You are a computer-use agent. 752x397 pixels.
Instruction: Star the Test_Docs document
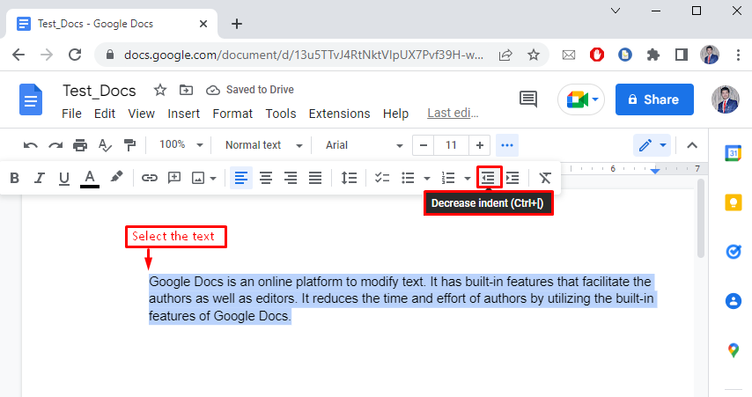click(160, 90)
